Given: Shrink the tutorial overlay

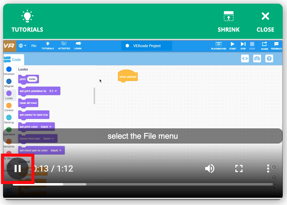Looking at the screenshot, I should [x=229, y=21].
